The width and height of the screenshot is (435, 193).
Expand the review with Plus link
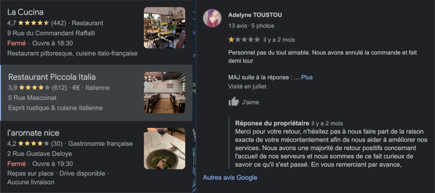point(307,77)
